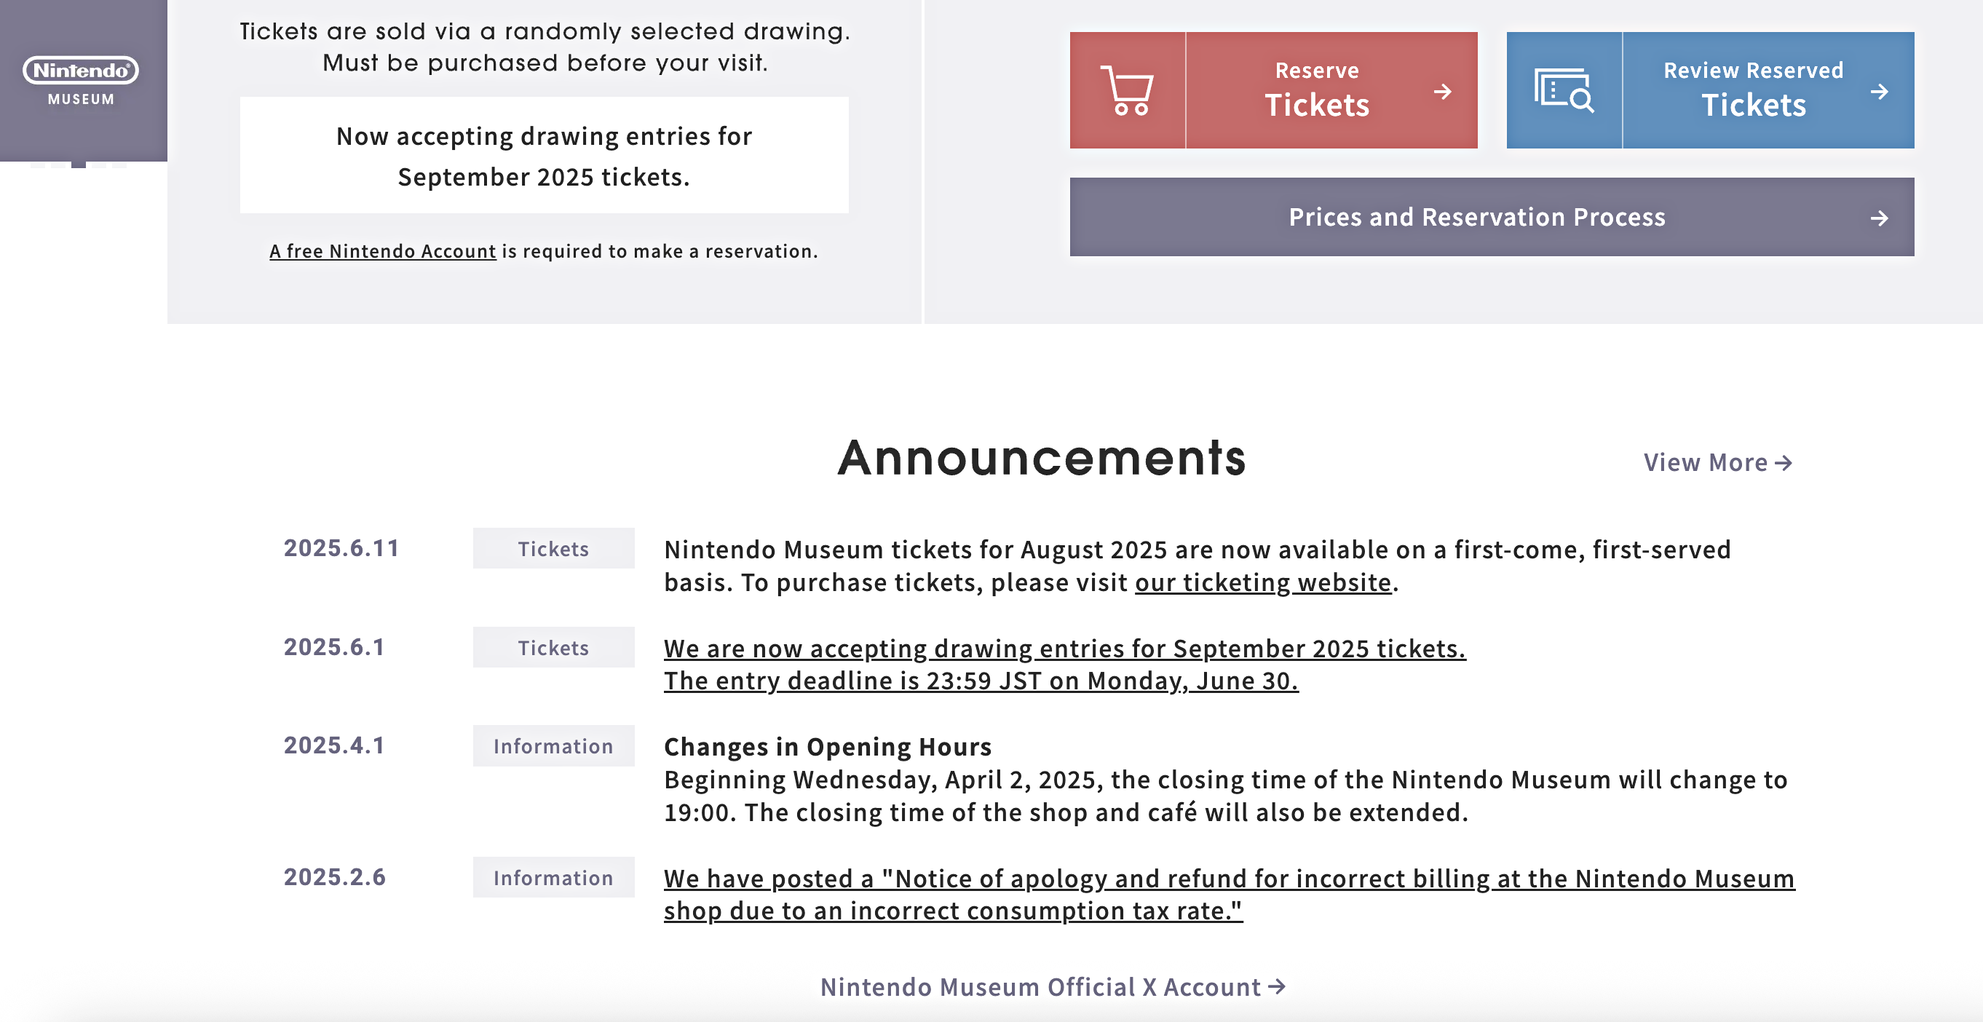Open Review Reserved Tickets page

point(1753,91)
